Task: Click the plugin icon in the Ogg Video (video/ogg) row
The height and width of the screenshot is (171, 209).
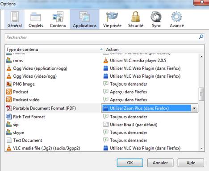Action: tap(105, 76)
